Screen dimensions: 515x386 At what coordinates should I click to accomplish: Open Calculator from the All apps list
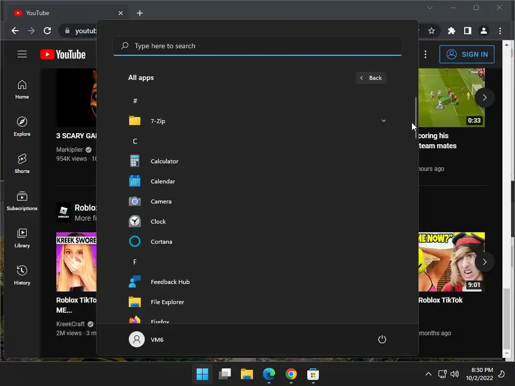point(257,161)
